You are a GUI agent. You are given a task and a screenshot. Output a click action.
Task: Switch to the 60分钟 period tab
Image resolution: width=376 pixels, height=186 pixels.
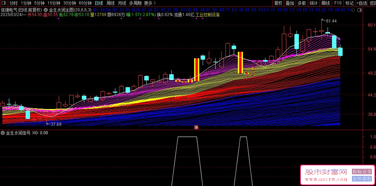pos(85,3)
